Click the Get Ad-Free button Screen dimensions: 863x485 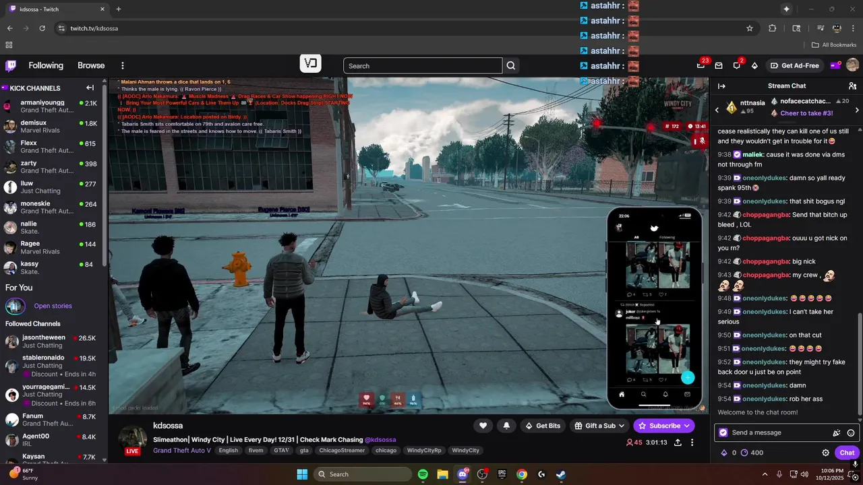(x=794, y=65)
